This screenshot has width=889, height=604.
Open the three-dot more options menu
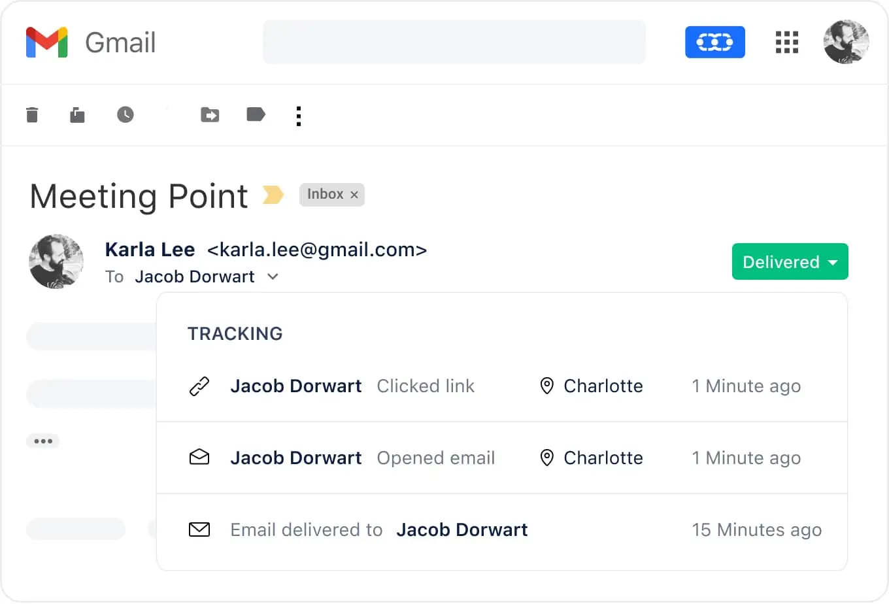click(299, 116)
